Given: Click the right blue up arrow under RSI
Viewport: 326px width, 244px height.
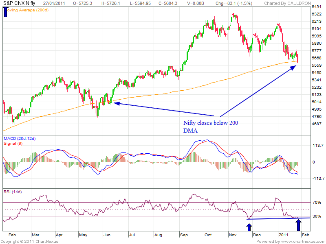Looking at the screenshot, I should (299, 225).
